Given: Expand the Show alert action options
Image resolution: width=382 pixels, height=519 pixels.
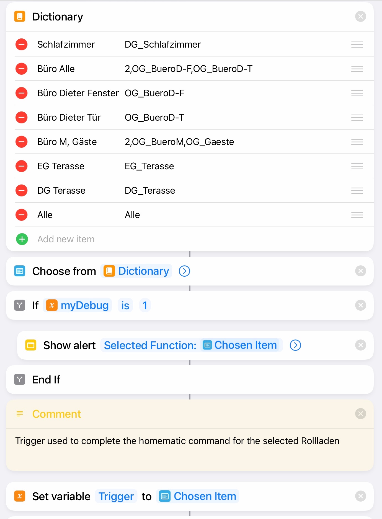Looking at the screenshot, I should 295,345.
